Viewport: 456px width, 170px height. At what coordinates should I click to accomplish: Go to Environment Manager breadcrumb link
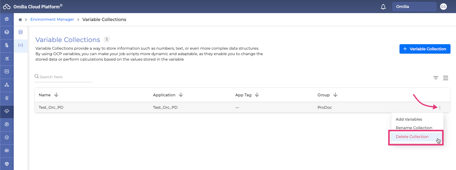point(52,19)
